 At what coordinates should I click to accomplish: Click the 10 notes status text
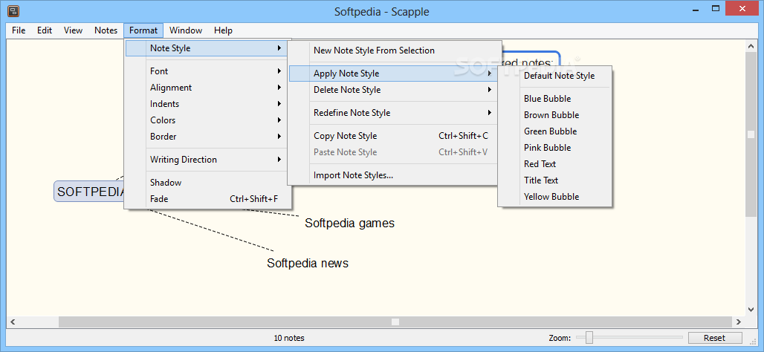(x=289, y=338)
